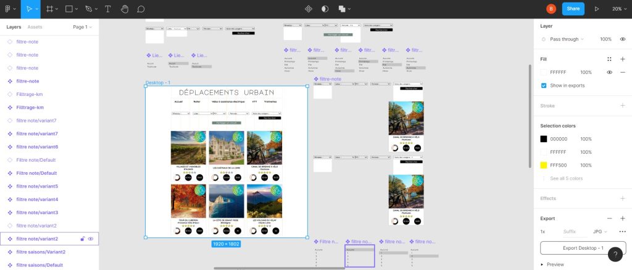This screenshot has width=632, height=270.
Task: Select the Rectangle shape tool
Action: click(69, 9)
